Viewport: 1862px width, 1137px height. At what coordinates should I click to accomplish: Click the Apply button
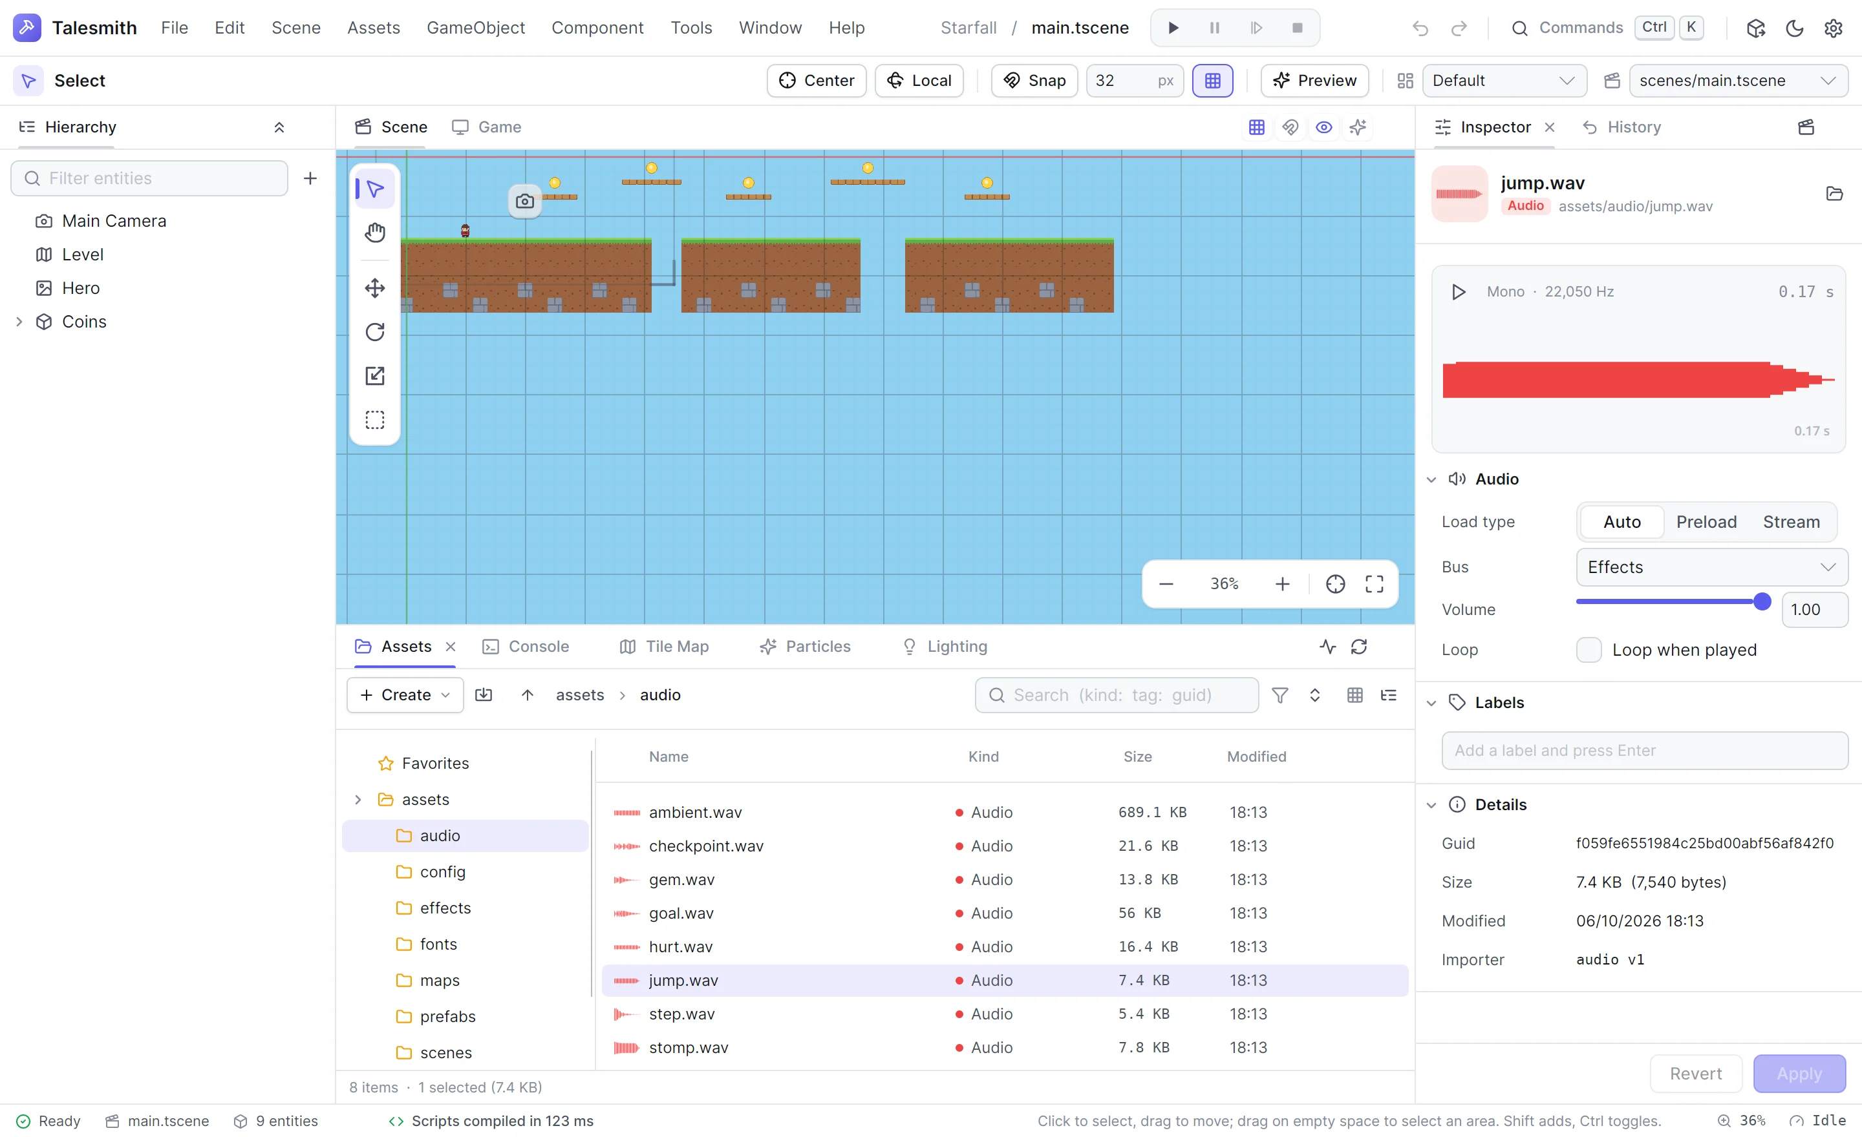(x=1799, y=1073)
